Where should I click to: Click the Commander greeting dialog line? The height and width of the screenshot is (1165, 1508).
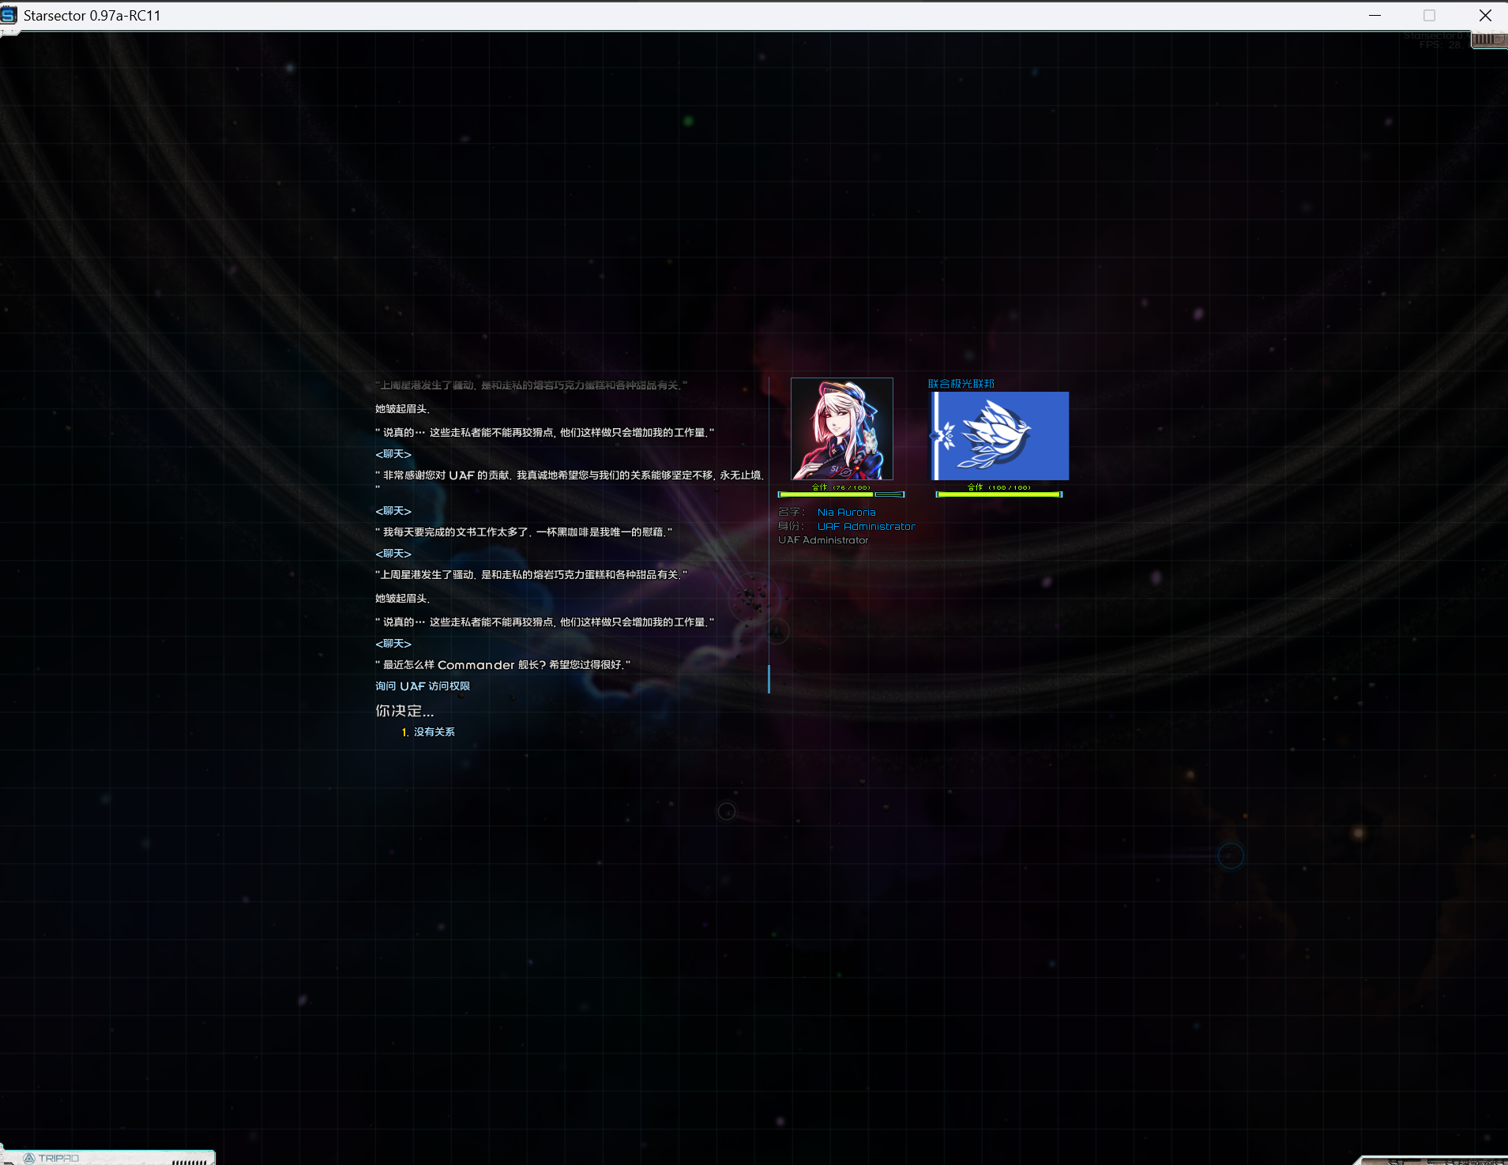[x=502, y=665]
